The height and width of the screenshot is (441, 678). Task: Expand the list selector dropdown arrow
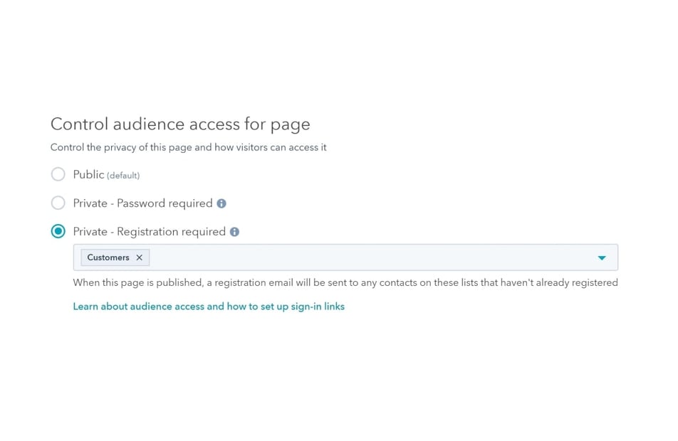coord(602,257)
